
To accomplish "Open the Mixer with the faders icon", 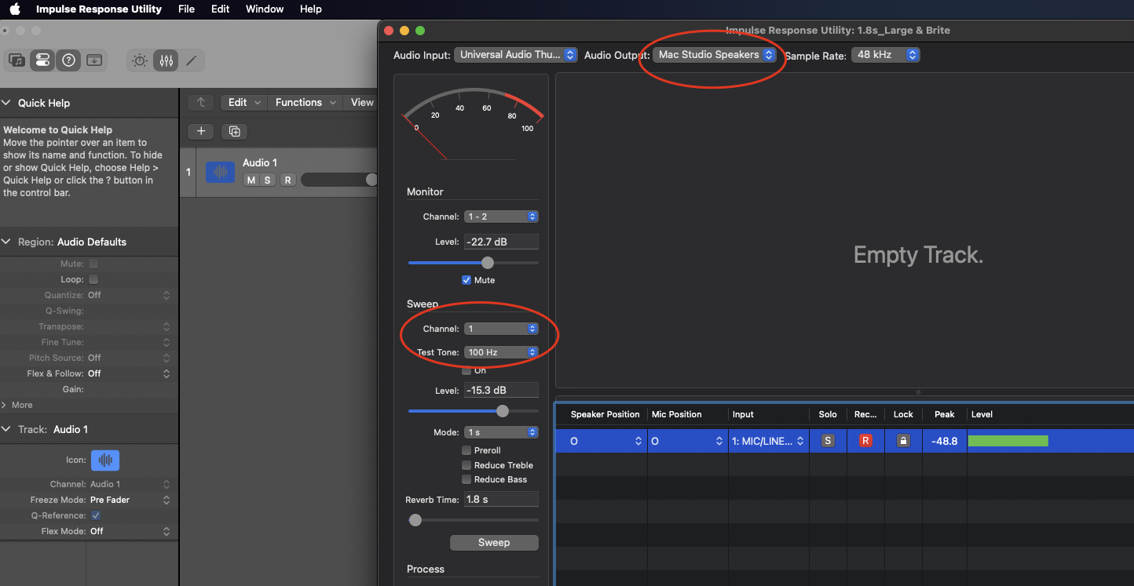I will click(166, 60).
